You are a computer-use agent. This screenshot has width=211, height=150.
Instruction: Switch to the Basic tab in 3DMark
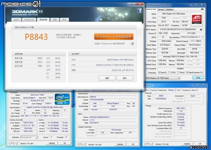click(x=16, y=20)
